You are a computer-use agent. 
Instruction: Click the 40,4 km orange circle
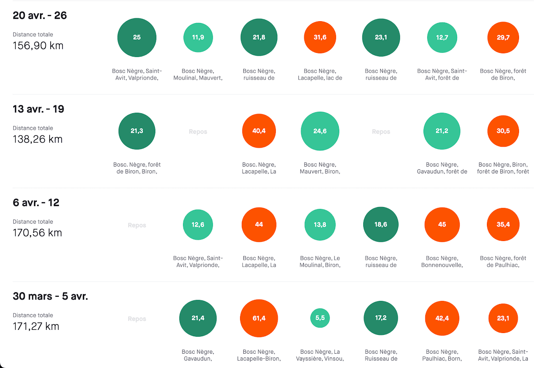point(259,131)
